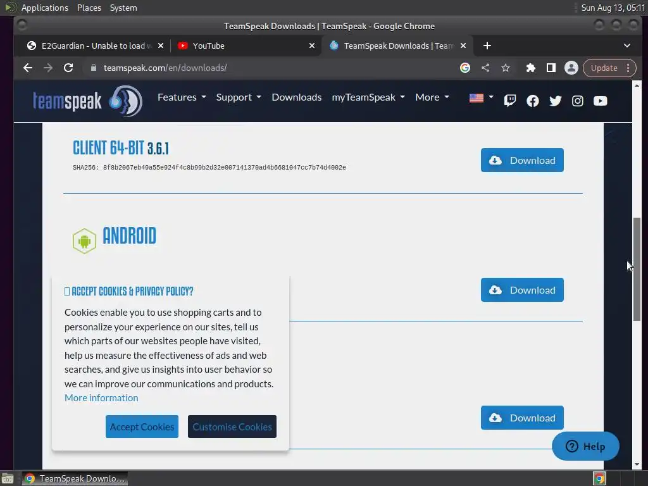The height and width of the screenshot is (486, 648).
Task: Open the Downloads nav item
Action: pyautogui.click(x=296, y=97)
